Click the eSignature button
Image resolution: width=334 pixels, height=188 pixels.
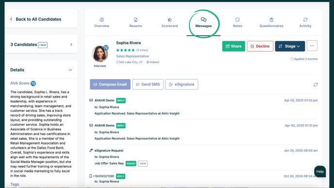182,85
